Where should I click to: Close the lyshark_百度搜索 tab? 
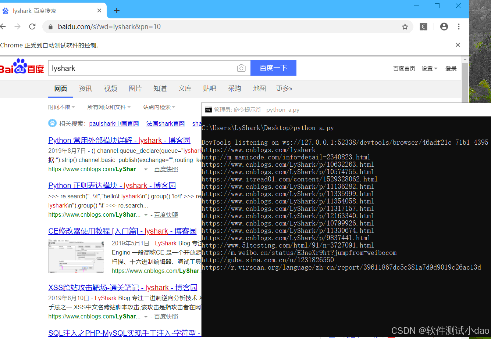click(99, 11)
